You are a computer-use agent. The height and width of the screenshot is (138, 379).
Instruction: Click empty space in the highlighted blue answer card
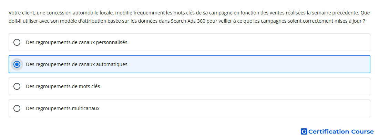tap(242, 64)
